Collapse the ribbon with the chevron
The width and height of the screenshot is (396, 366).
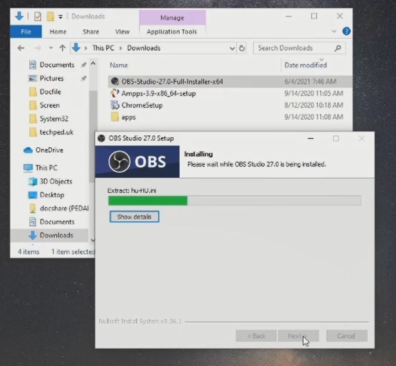[336, 32]
